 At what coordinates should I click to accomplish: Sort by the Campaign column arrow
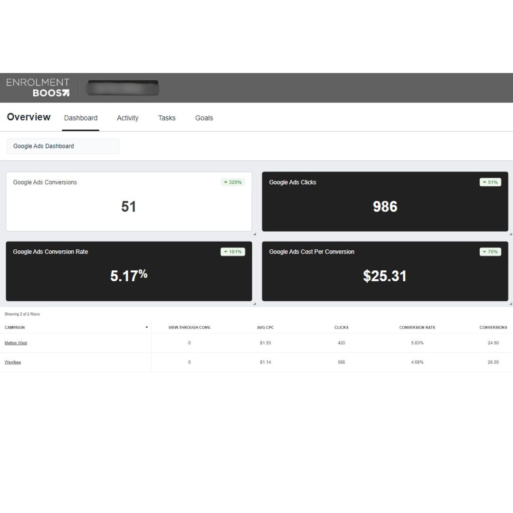pyautogui.click(x=147, y=327)
